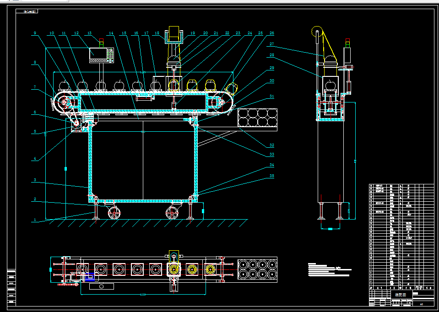This screenshot has width=439, height=312.
Task: Select callout number 7
Action: tap(35, 87)
